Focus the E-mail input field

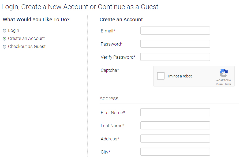coord(175,31)
